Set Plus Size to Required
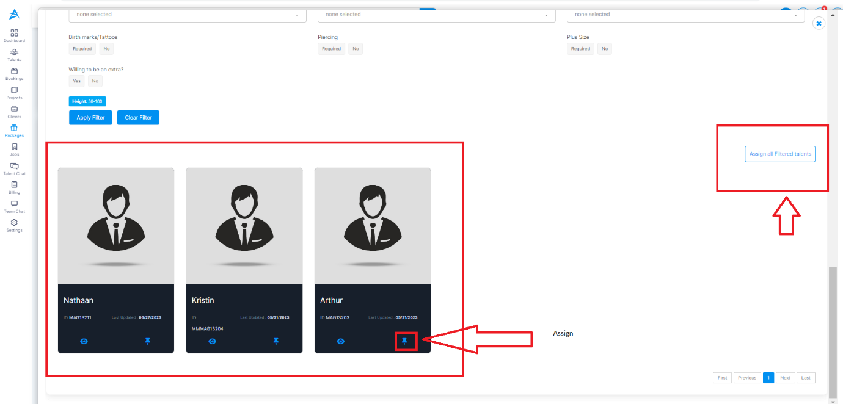Image resolution: width=843 pixels, height=404 pixels. click(x=580, y=49)
